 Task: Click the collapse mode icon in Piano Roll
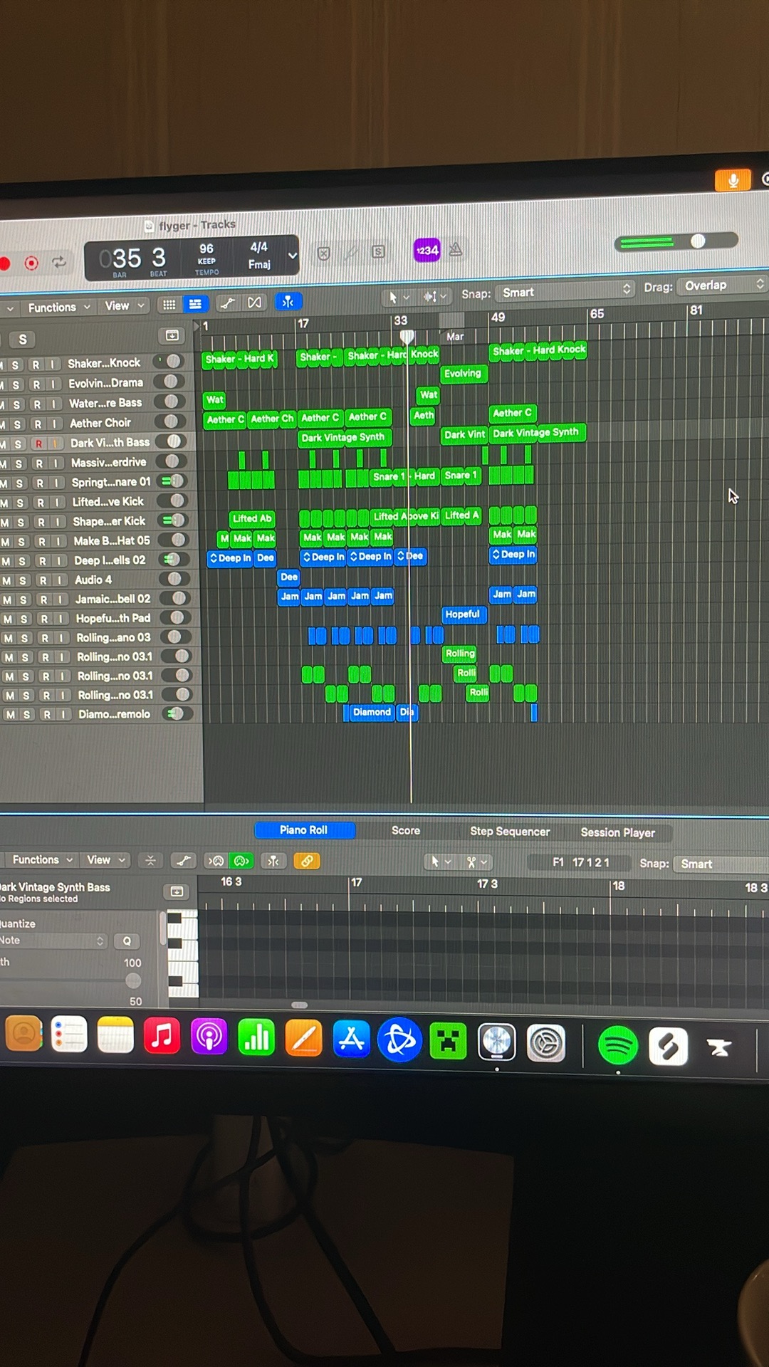coord(150,861)
